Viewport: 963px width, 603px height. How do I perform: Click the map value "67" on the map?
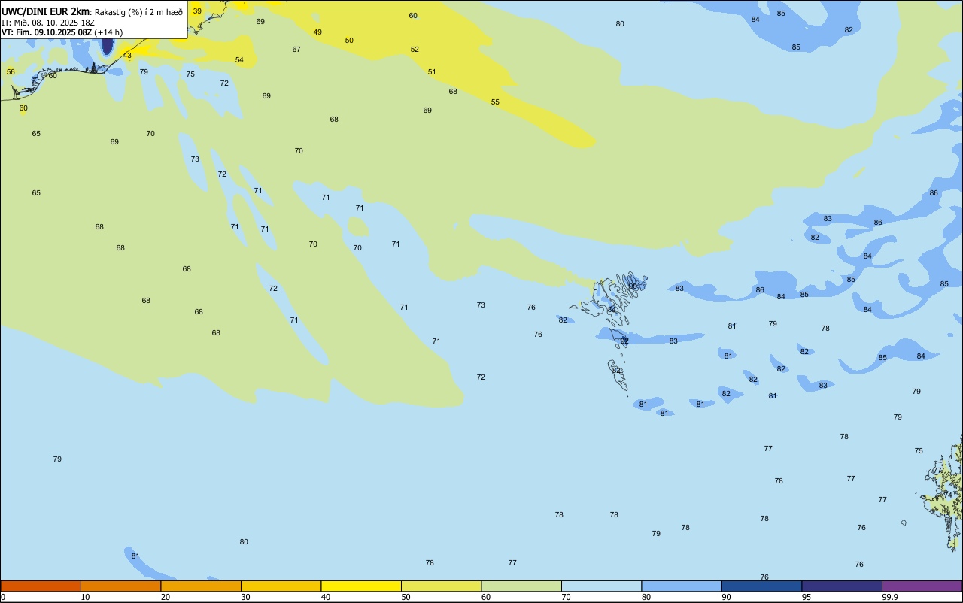(296, 50)
